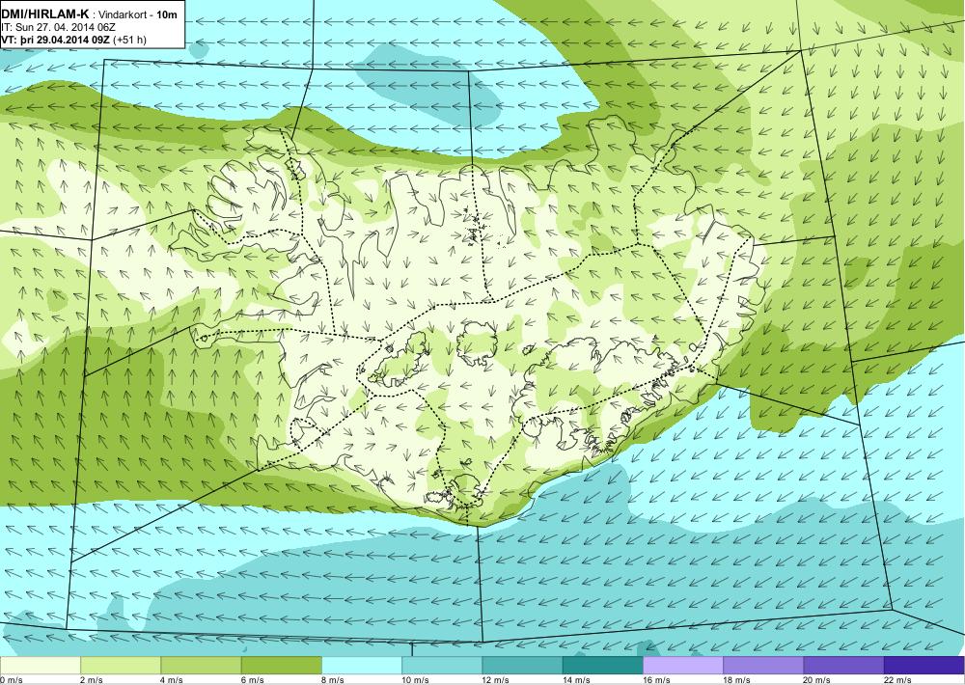Pick the medium green 4–6 m/s legend swatch
965x685 pixels.
(201, 666)
